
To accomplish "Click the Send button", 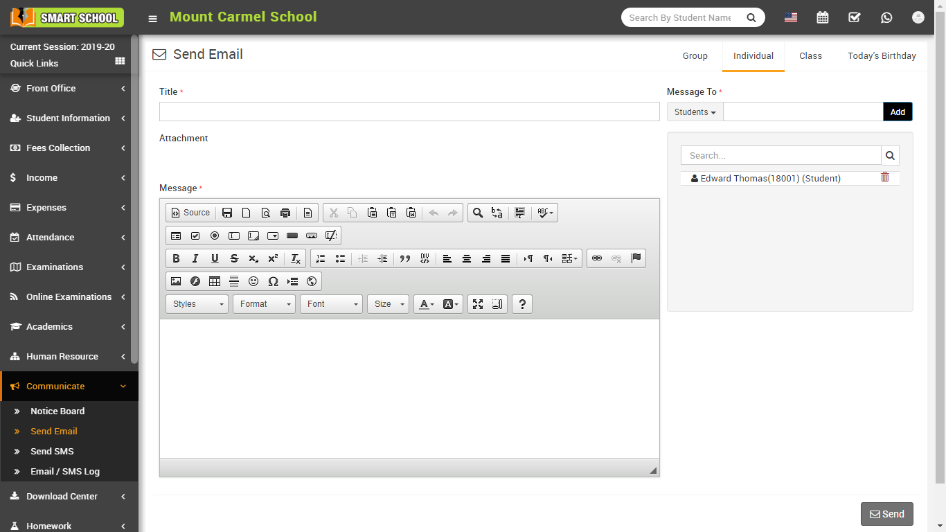I will pos(886,514).
